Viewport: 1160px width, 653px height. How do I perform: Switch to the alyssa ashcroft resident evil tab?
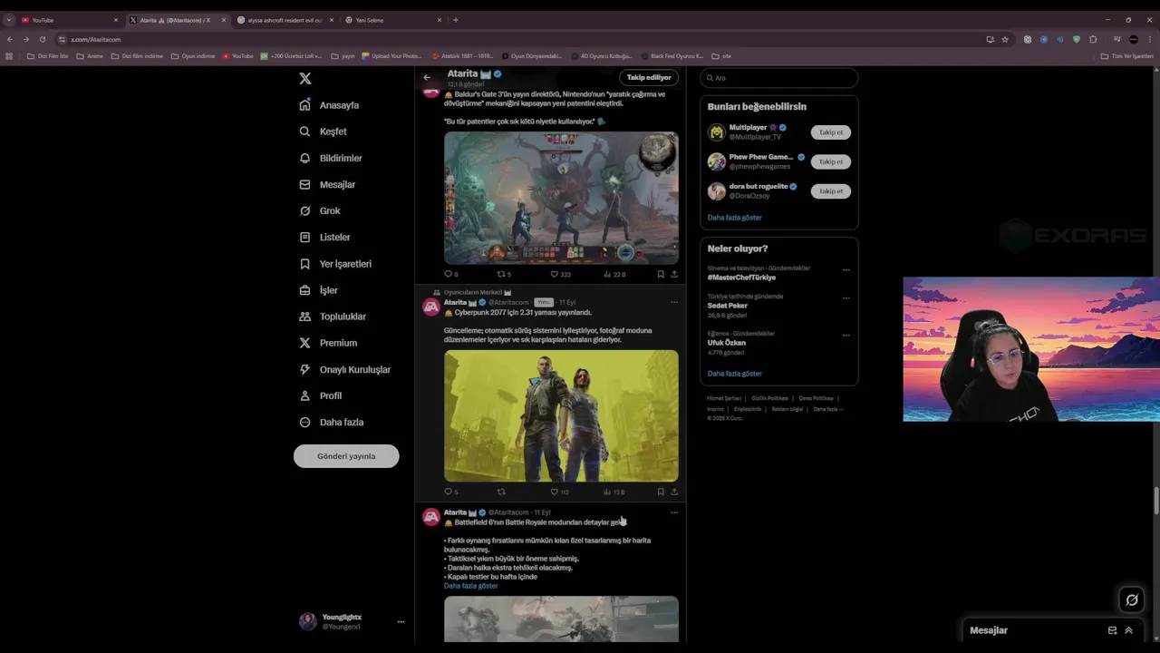pos(285,20)
